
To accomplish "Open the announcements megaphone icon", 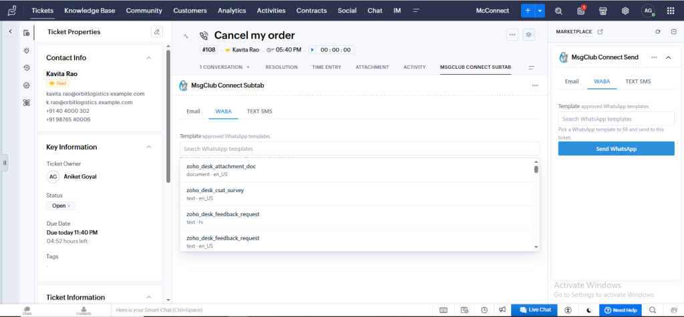I will (x=502, y=310).
